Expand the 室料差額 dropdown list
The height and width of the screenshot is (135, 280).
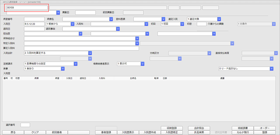coord(164,19)
